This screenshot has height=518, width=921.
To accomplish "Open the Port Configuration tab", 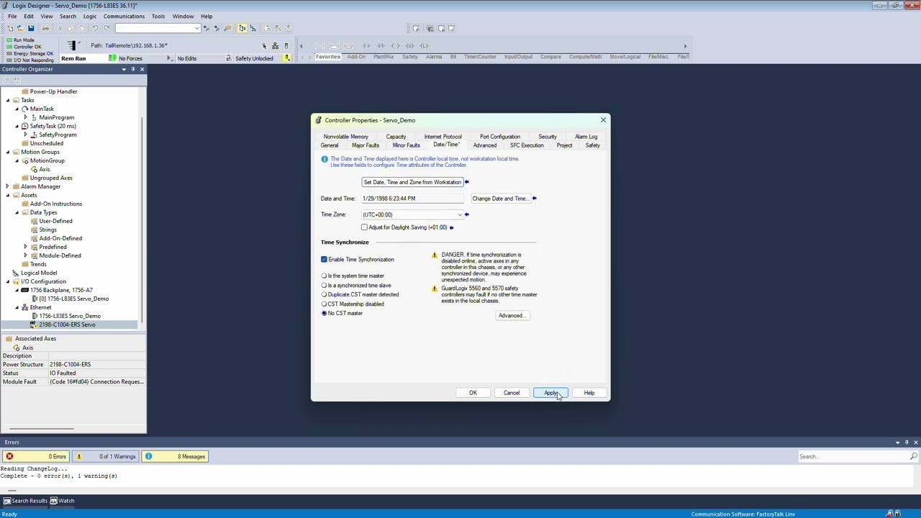I will point(500,137).
